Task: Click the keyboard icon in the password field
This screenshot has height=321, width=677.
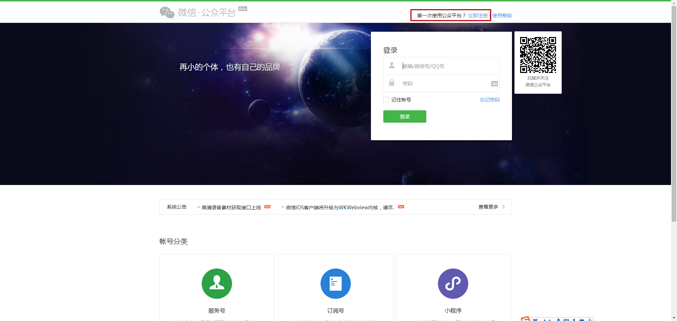Action: pos(494,84)
